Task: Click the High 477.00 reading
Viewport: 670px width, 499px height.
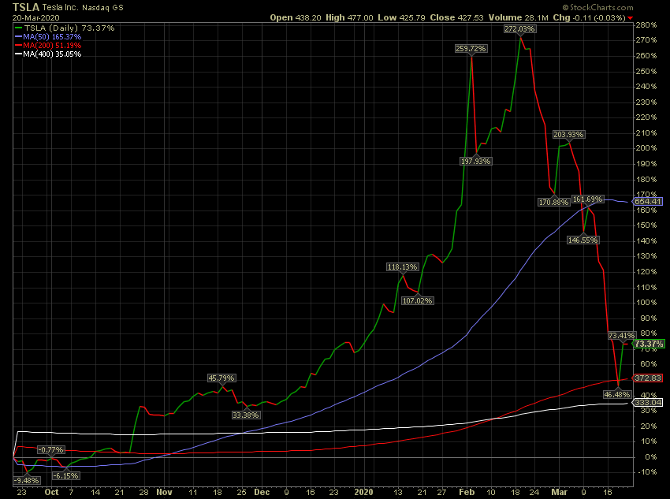Action: [x=349, y=17]
